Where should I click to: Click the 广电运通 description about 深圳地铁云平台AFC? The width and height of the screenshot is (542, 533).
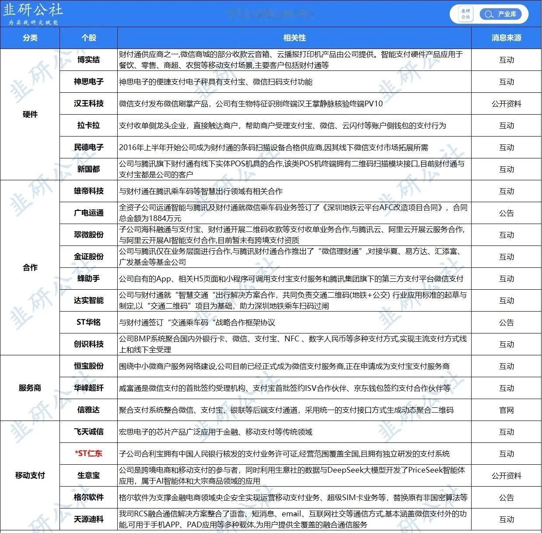click(x=293, y=213)
